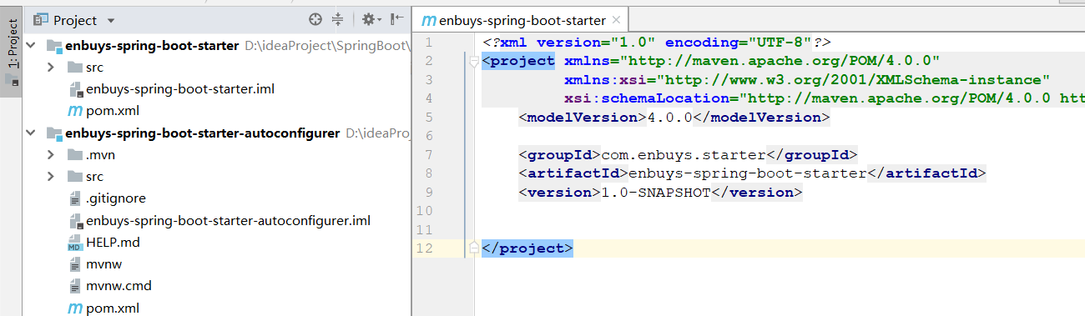The image size is (1085, 316).
Task: Click the Collapse All icon in Project panel
Action: coord(337,19)
